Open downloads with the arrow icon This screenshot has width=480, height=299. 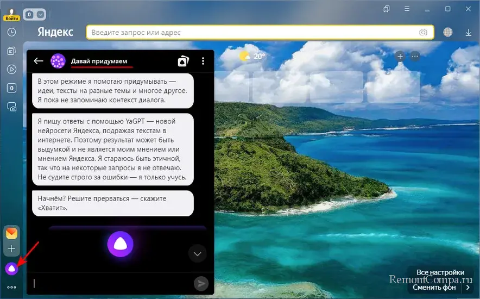[468, 33]
